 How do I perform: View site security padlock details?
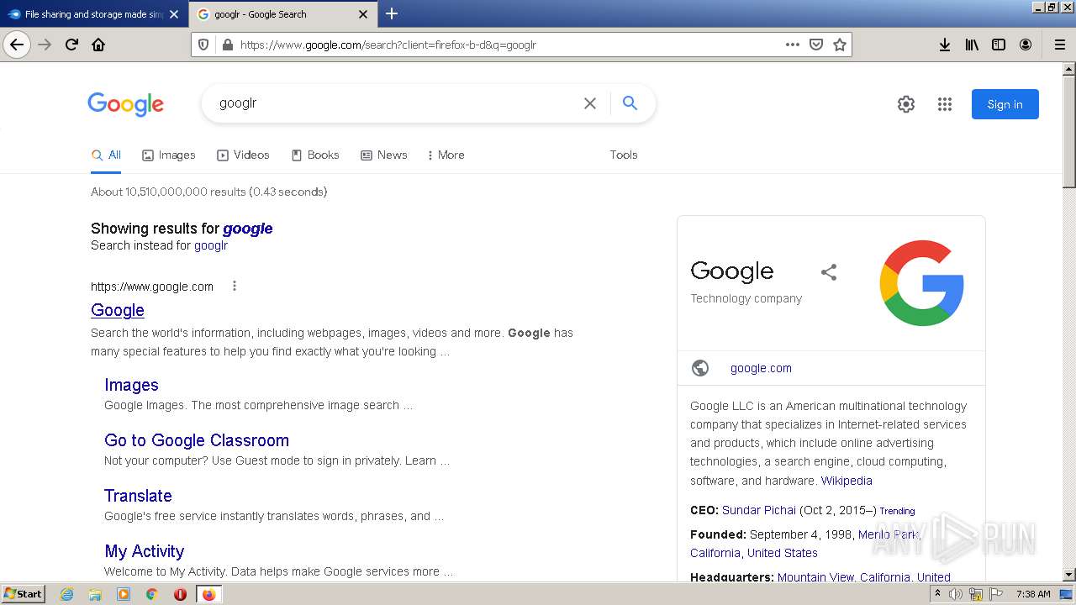[226, 45]
